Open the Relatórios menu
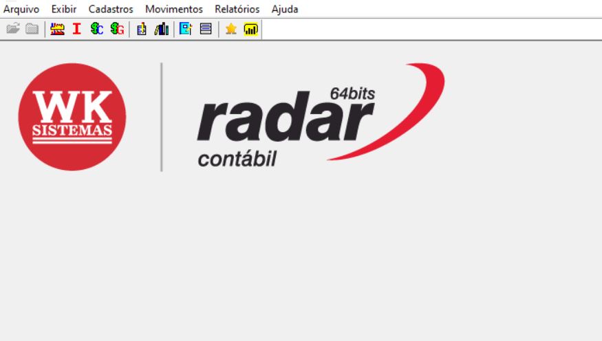 (237, 9)
